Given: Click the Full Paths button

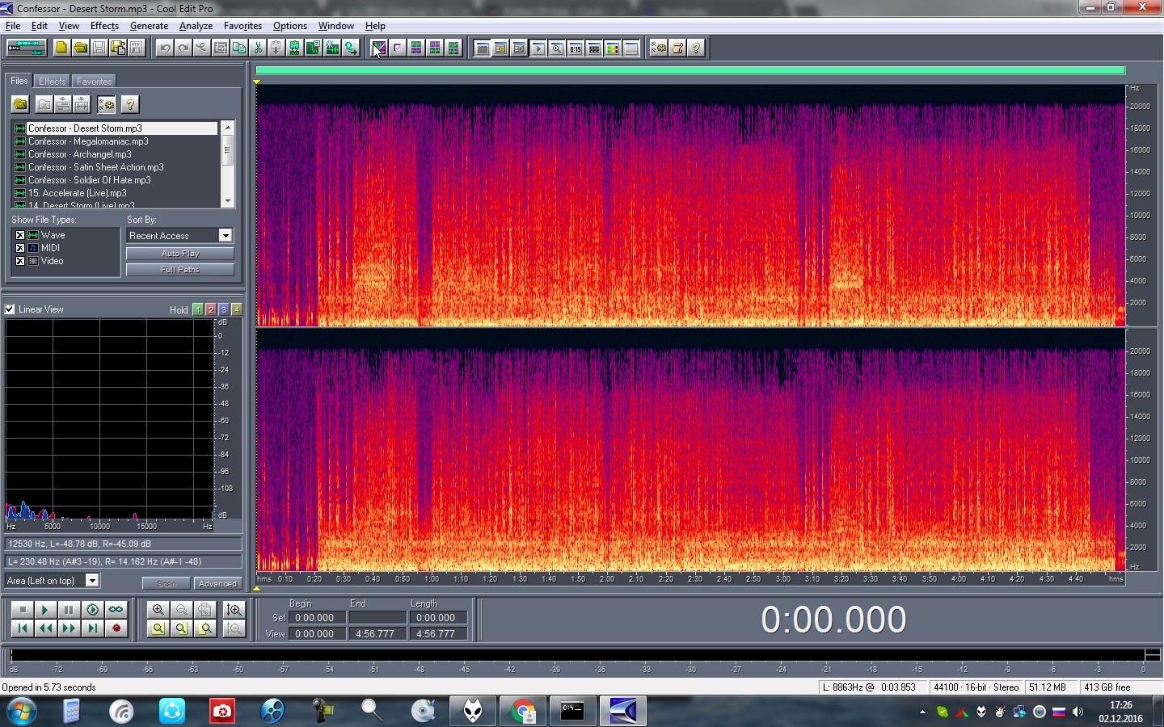Looking at the screenshot, I should click(179, 269).
